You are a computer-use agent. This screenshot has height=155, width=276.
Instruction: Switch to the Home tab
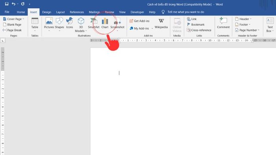21,12
